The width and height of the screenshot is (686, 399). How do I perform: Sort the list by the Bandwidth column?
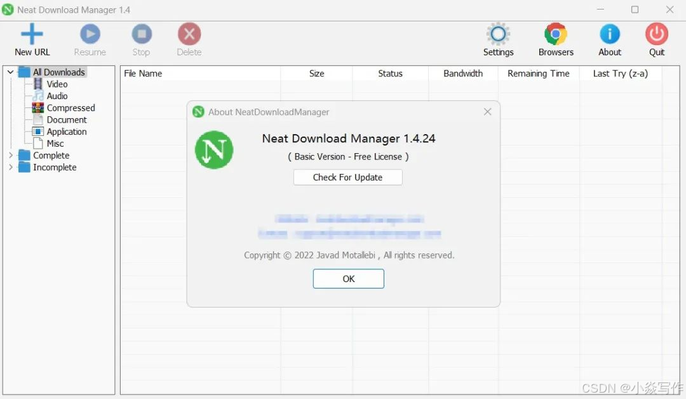[x=463, y=74]
